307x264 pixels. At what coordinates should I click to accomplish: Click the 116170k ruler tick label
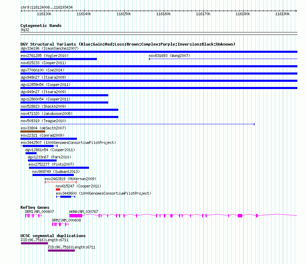pos(203,14)
